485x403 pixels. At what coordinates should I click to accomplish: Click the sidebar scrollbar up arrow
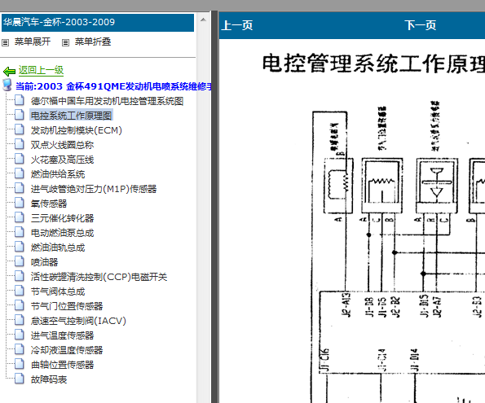[x=203, y=20]
